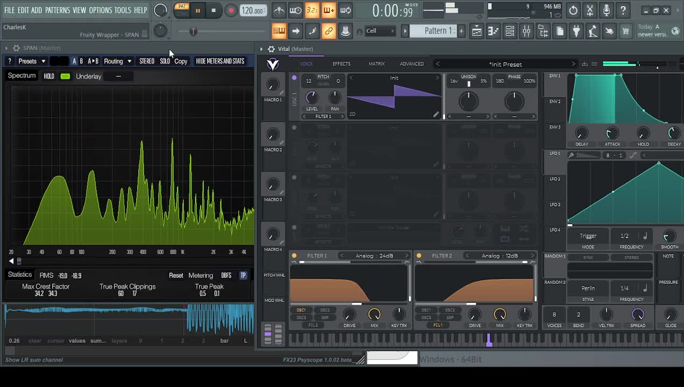The image size is (684, 387).
Task: Toggle OSC1 routing on Filter 1
Action: [301, 310]
